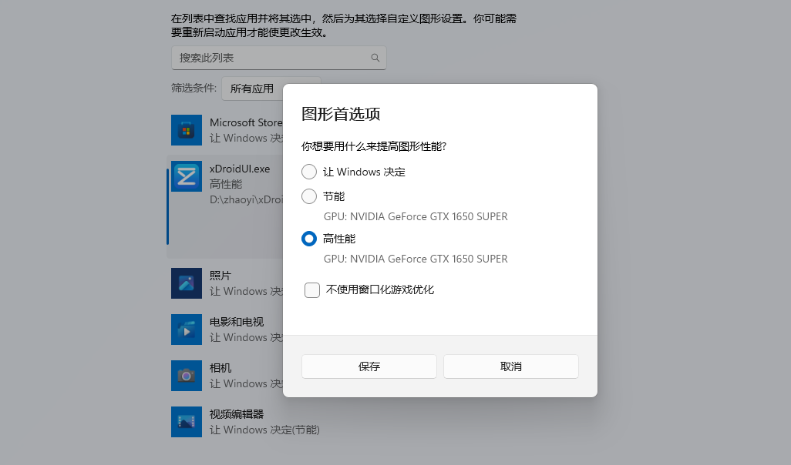Click the Video Editor (视频编辑器) icon

coord(186,422)
